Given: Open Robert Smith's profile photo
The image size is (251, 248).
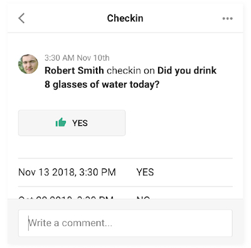Looking at the screenshot, I should click(x=28, y=64).
